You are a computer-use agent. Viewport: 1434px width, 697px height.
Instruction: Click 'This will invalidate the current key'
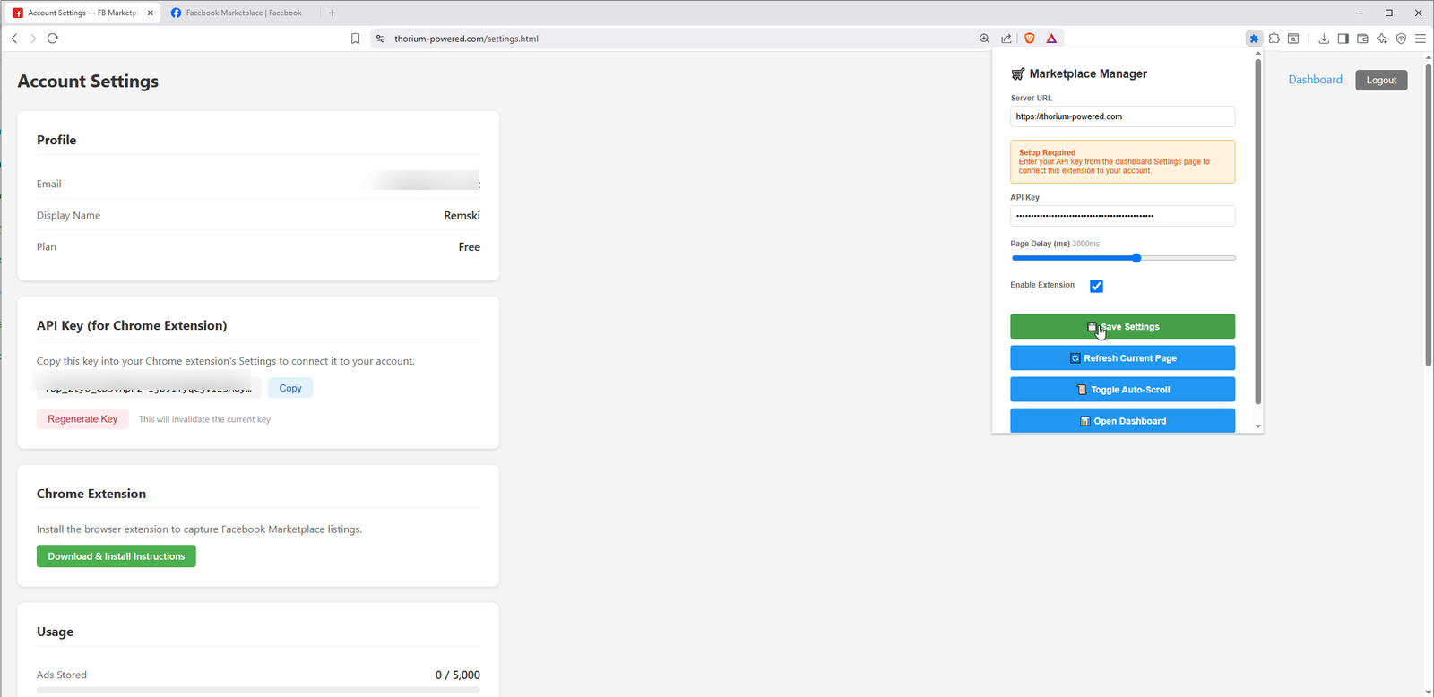click(204, 419)
